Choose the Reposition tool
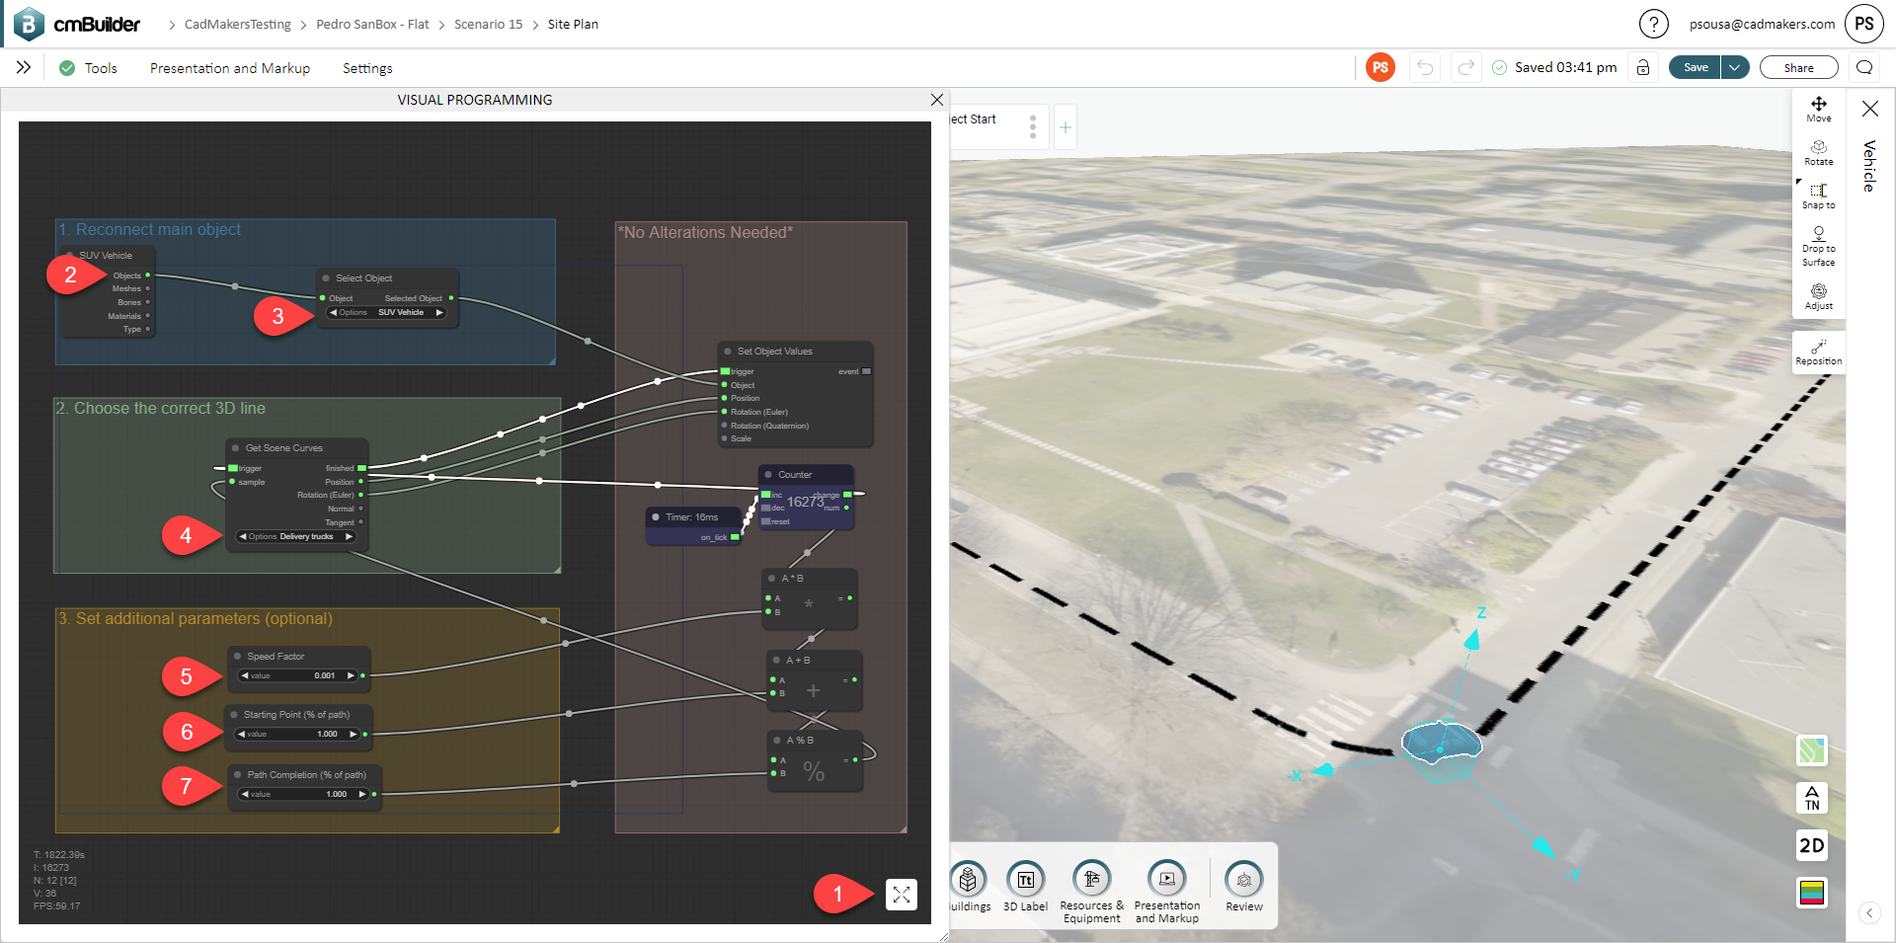Image resolution: width=1896 pixels, height=943 pixels. [x=1818, y=352]
